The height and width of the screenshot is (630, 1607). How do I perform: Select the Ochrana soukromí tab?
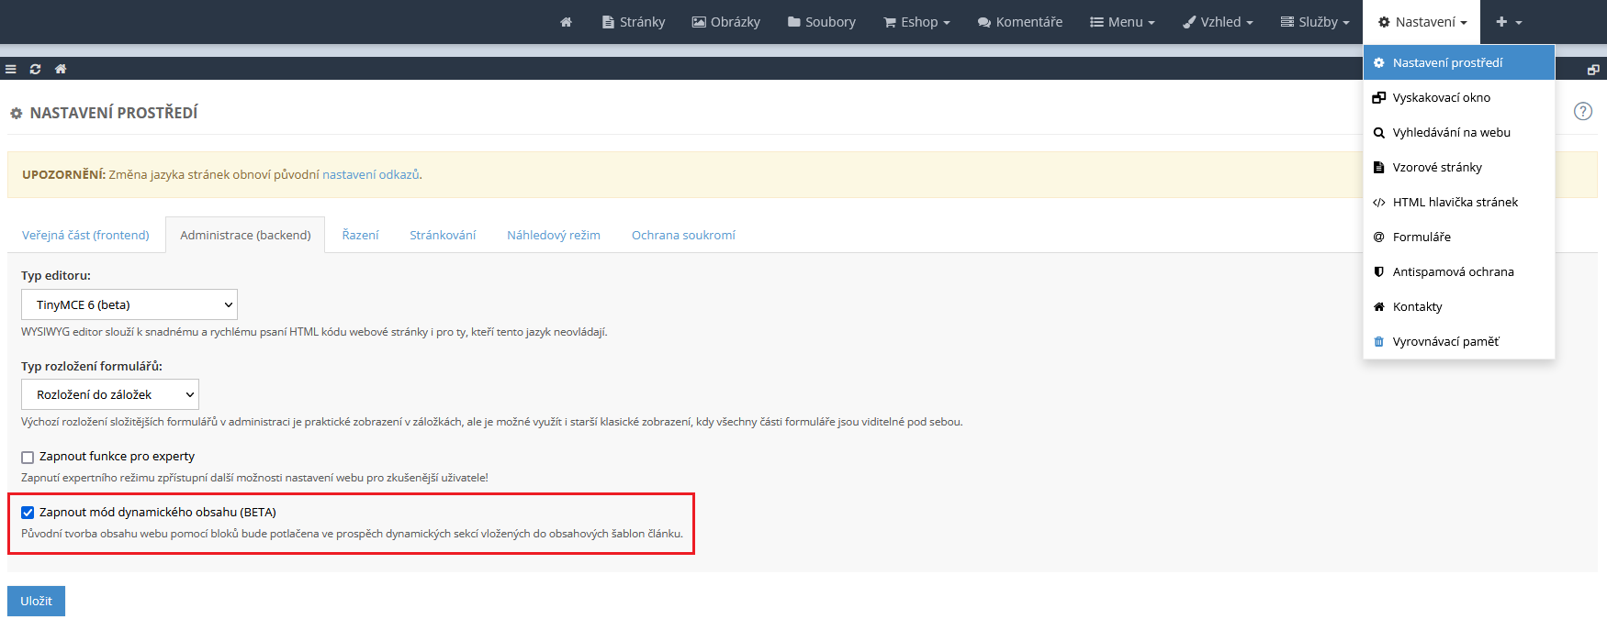pos(683,235)
